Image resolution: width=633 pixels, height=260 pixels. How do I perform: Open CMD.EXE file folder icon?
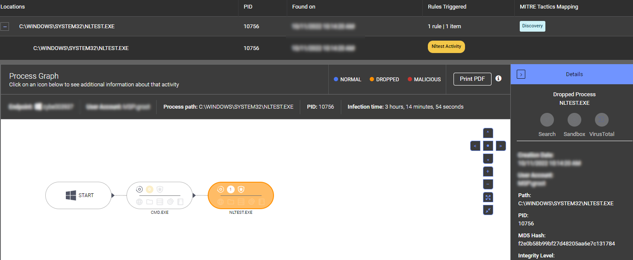coord(150,202)
